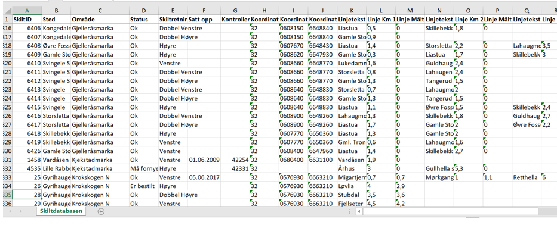Click the Område header cell
Viewport: 557px width, 225px height.
point(100,19)
